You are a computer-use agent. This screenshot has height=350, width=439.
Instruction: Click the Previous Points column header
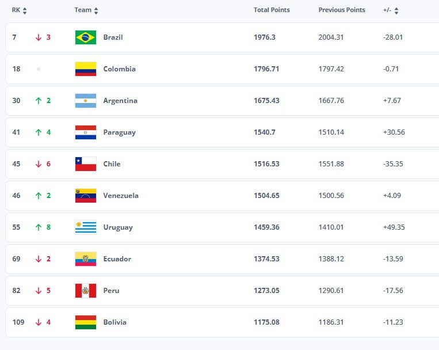(x=342, y=10)
